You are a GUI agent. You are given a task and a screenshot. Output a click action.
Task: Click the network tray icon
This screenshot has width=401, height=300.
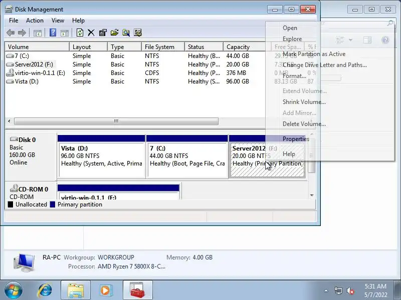tap(338, 290)
